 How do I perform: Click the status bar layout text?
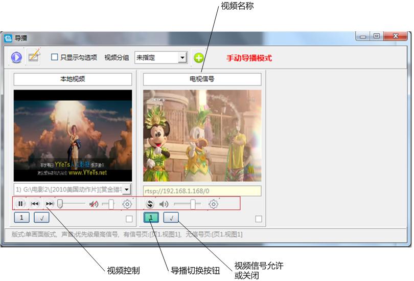click(x=127, y=234)
